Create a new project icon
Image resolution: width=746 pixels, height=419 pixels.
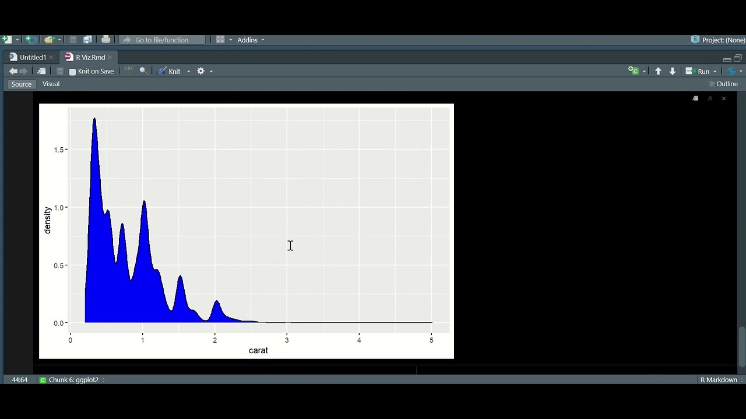pos(31,40)
